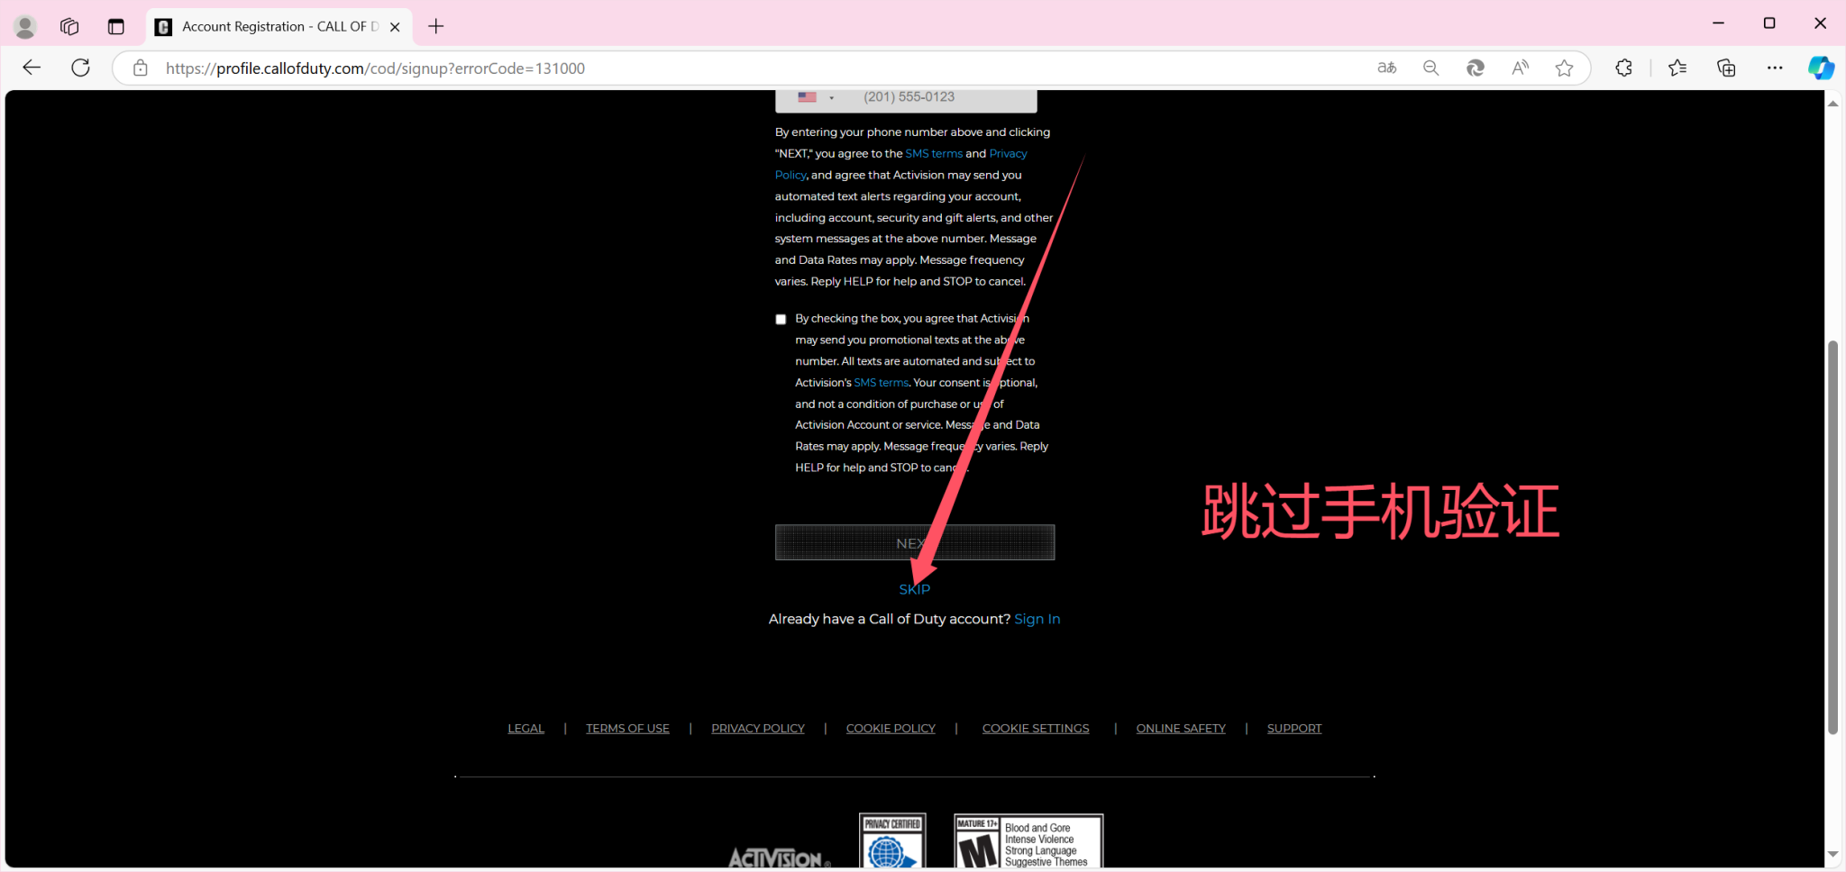The width and height of the screenshot is (1846, 872).
Task: Start Read aloud for the page
Action: coord(1519,68)
